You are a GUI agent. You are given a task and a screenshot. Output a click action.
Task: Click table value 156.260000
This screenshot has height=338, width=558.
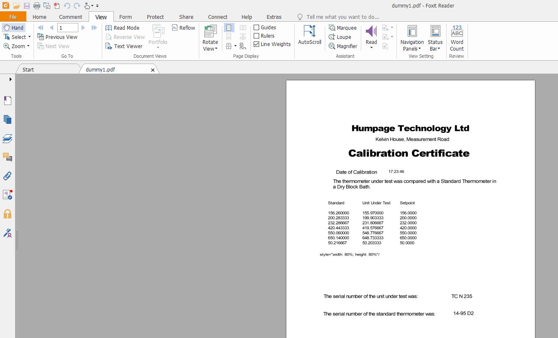click(338, 213)
